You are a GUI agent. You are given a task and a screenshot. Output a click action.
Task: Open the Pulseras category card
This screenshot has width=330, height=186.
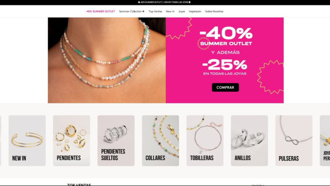coord(294,141)
